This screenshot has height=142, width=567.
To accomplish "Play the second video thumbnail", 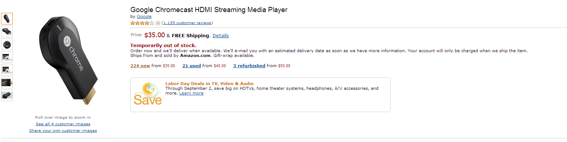I will tap(7, 70).
